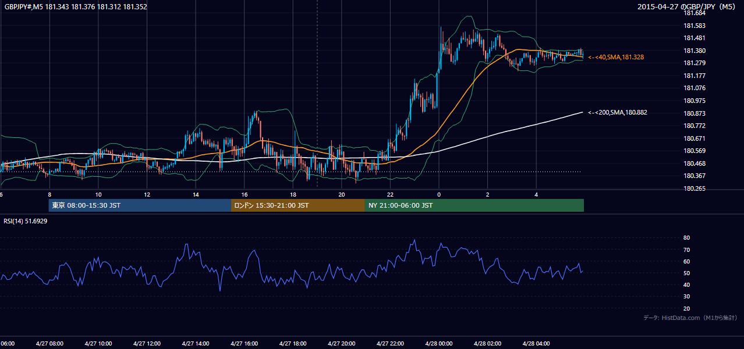Click price axis value 180.569
The width and height of the screenshot is (744, 349).
point(695,151)
